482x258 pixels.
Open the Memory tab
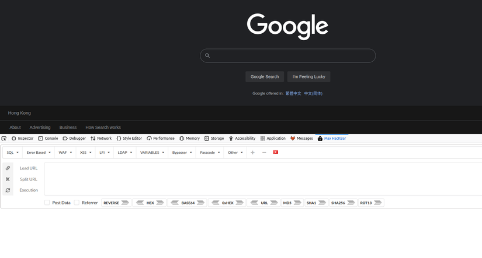tap(189, 139)
